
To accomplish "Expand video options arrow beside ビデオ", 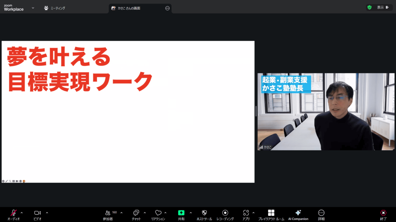I will 47,213.
